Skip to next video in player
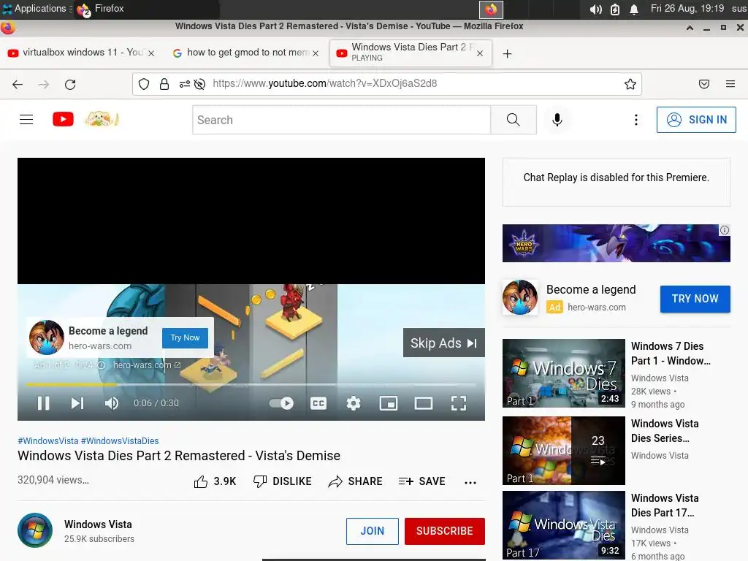The height and width of the screenshot is (561, 748). [77, 403]
